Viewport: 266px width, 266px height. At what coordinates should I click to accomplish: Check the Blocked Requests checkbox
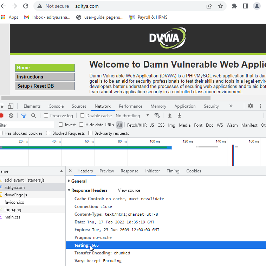coord(48,133)
